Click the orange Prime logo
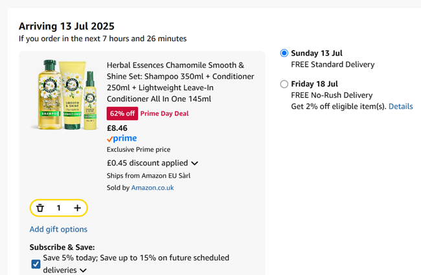The height and width of the screenshot is (275, 421). [122, 139]
